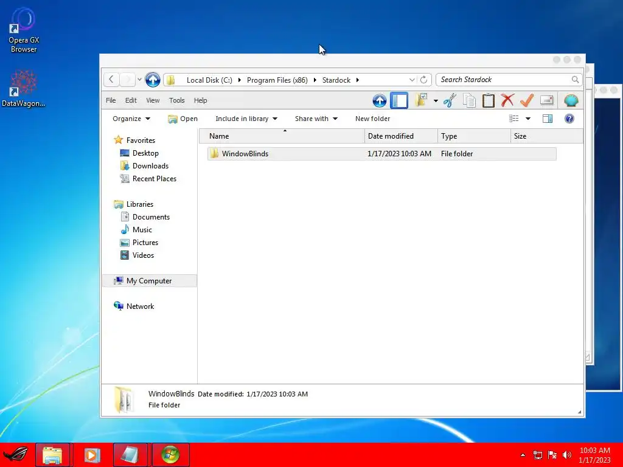Click New folder button
Viewport: 623px width, 467px height.
[373, 119]
